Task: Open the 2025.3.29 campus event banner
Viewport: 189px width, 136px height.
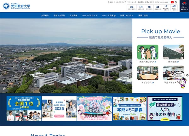Action: 94,108
